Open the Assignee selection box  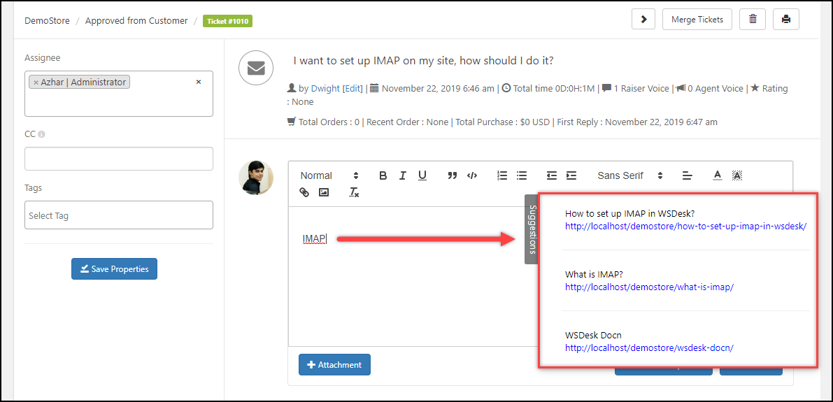pyautogui.click(x=118, y=94)
